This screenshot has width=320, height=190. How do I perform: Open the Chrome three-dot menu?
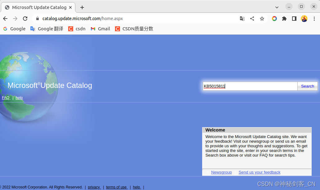(314, 19)
